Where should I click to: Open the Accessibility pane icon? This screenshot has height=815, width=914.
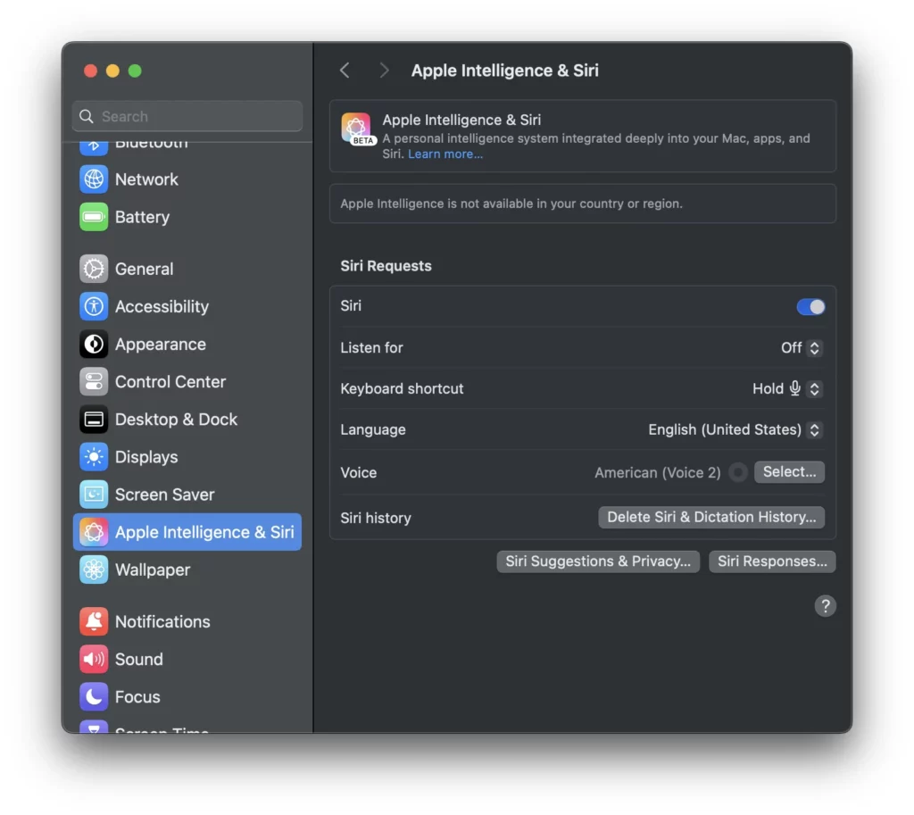(93, 307)
